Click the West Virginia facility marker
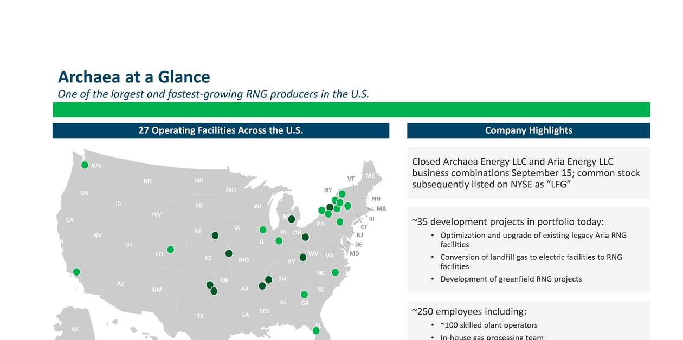 302,256
